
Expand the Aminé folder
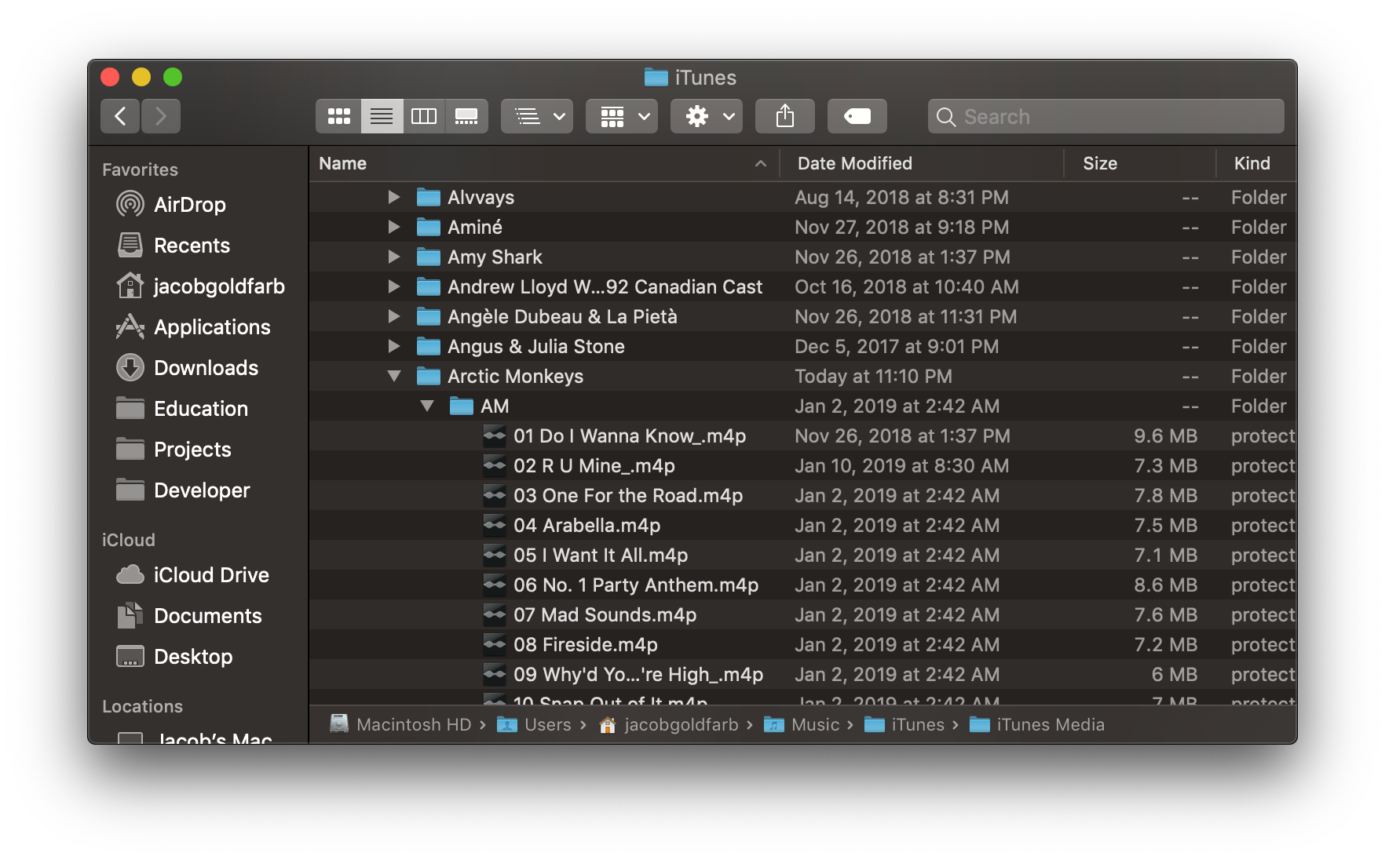click(394, 227)
